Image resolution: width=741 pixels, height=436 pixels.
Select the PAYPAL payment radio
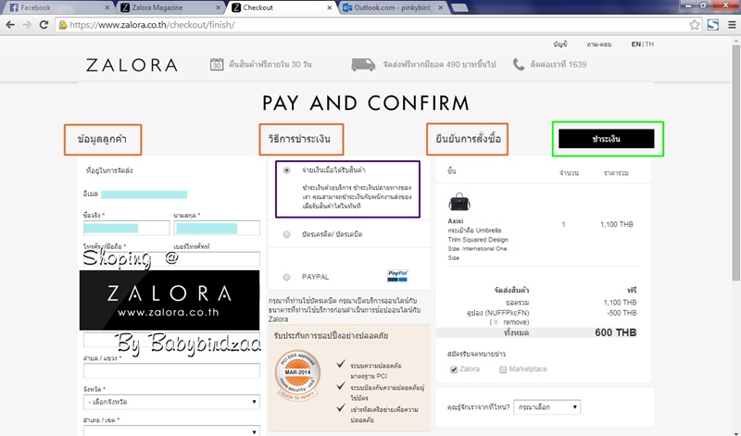pyautogui.click(x=286, y=278)
